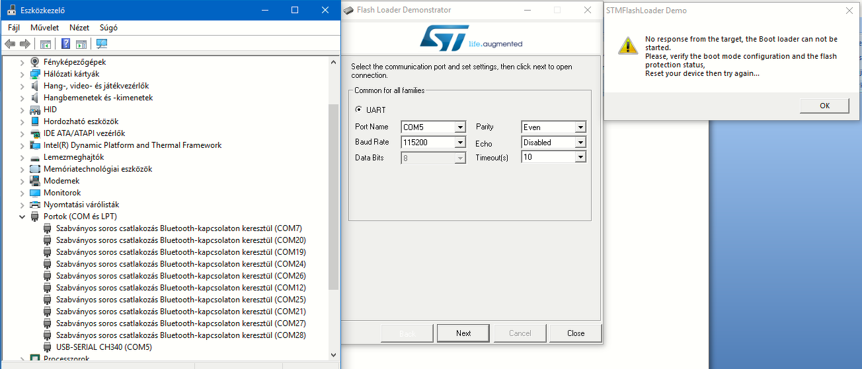Select the UART radio button
Screen dimensions: 862x369
click(x=359, y=110)
